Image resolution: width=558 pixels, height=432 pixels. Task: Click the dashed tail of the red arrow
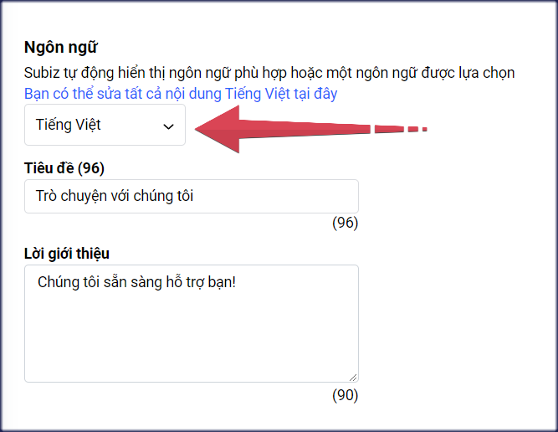(x=400, y=129)
